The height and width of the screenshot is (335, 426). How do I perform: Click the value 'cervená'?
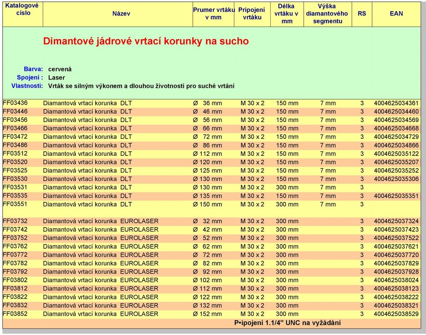(60, 69)
